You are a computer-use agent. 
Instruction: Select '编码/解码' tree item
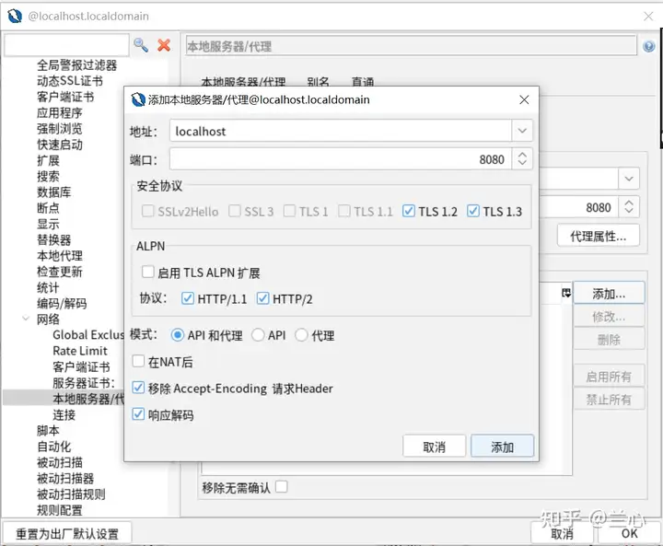click(x=62, y=303)
